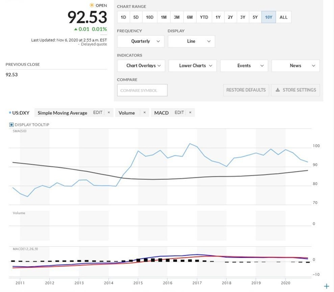Choose the YTD chart range
334x292 pixels.
pyautogui.click(x=204, y=17)
